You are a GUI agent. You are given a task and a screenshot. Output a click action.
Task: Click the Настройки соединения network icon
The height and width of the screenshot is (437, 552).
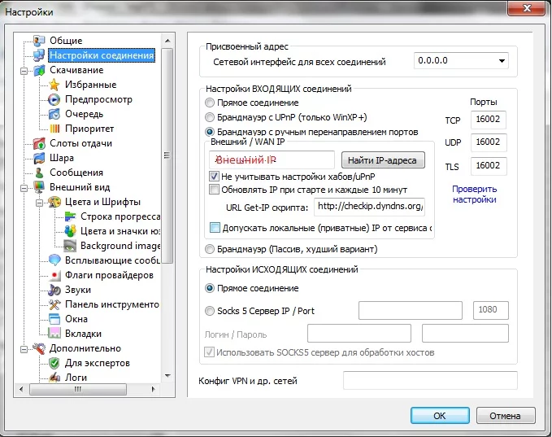pyautogui.click(x=39, y=55)
